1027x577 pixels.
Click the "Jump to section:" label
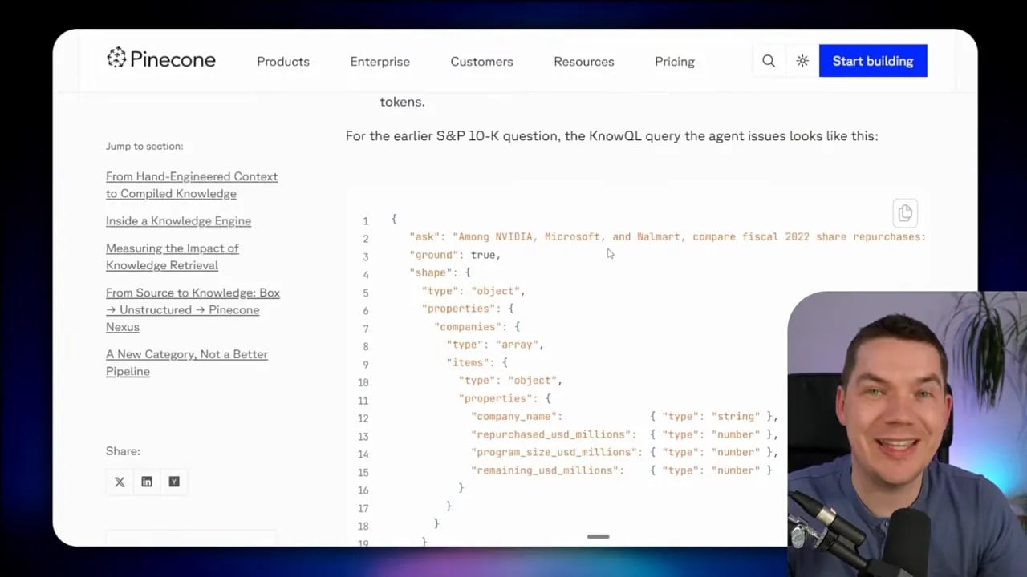(144, 147)
